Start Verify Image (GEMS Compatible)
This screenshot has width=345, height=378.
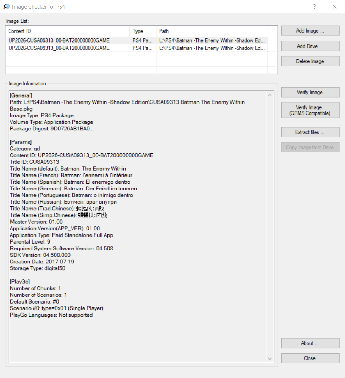pos(310,110)
